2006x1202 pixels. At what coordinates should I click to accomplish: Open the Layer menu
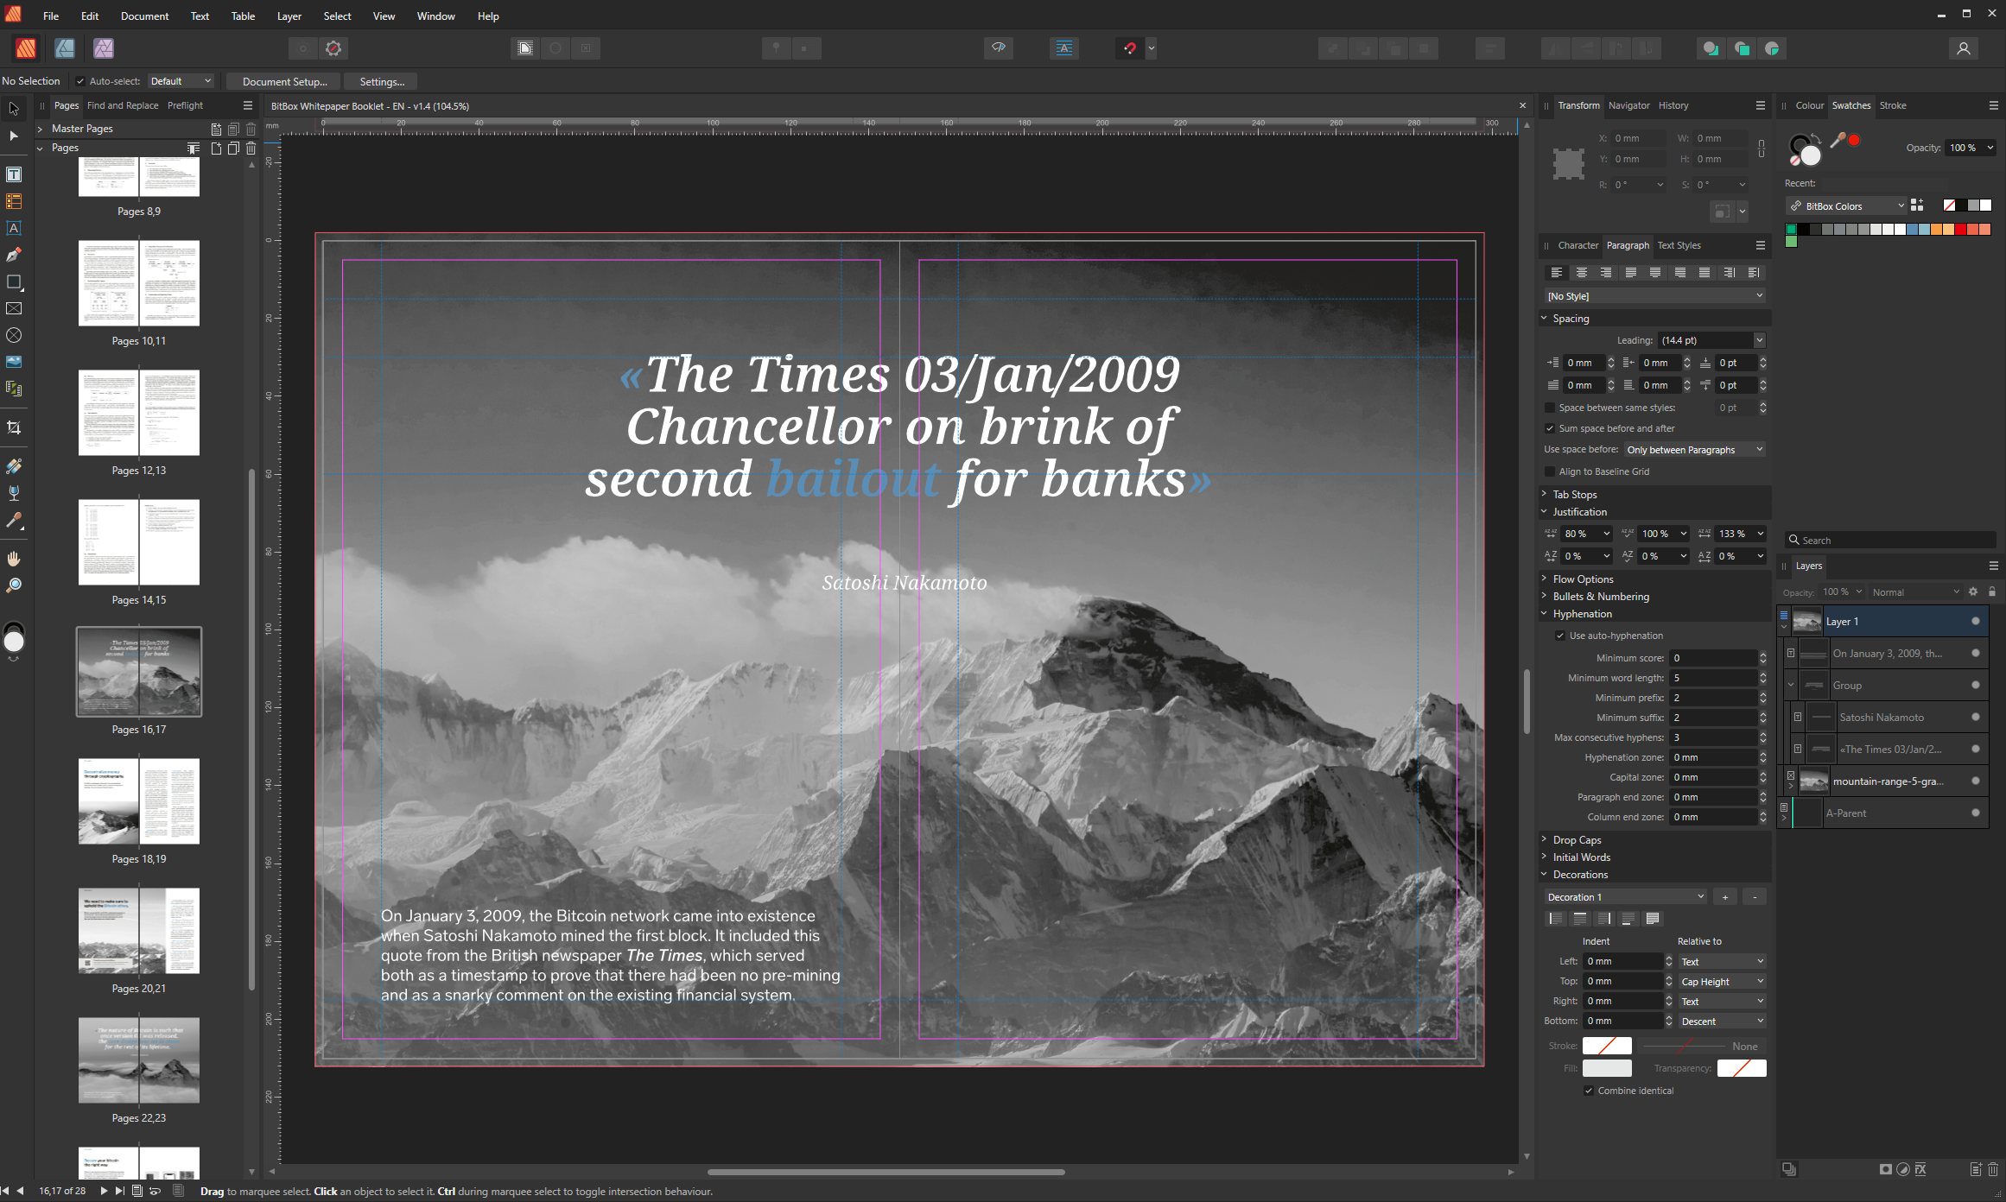click(x=289, y=16)
